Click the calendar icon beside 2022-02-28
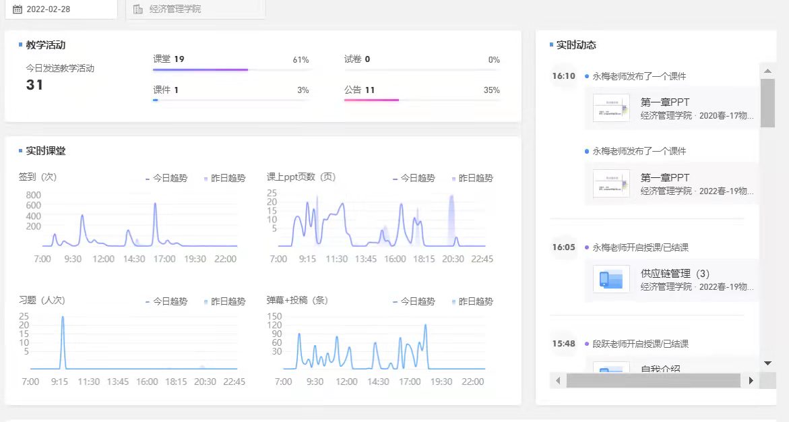 click(x=18, y=9)
